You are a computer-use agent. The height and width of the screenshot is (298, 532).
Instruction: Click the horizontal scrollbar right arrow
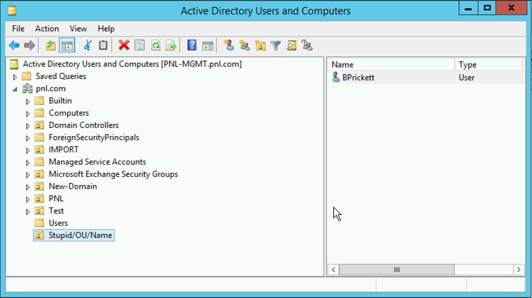coord(518,270)
